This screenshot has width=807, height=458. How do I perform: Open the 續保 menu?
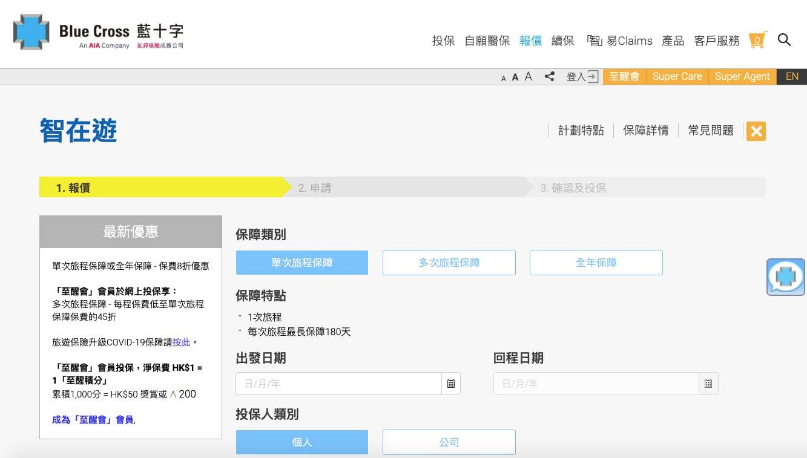click(x=563, y=41)
